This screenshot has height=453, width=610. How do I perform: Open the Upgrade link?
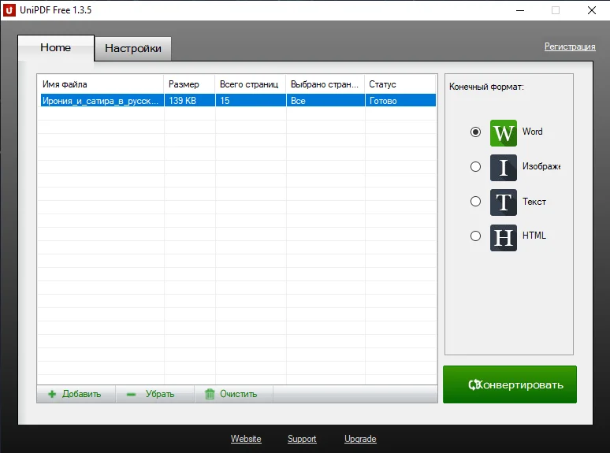point(360,439)
